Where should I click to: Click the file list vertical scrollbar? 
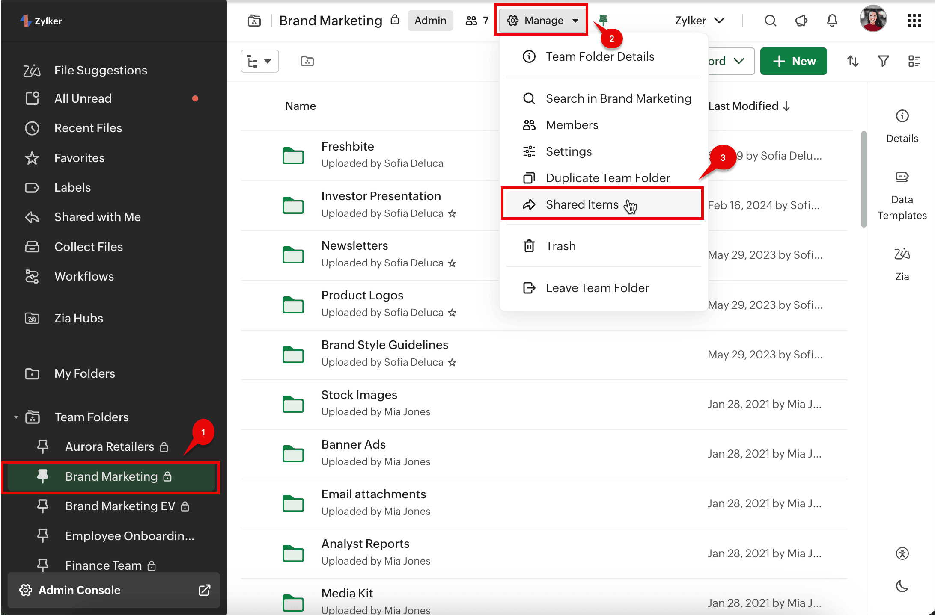(864, 180)
